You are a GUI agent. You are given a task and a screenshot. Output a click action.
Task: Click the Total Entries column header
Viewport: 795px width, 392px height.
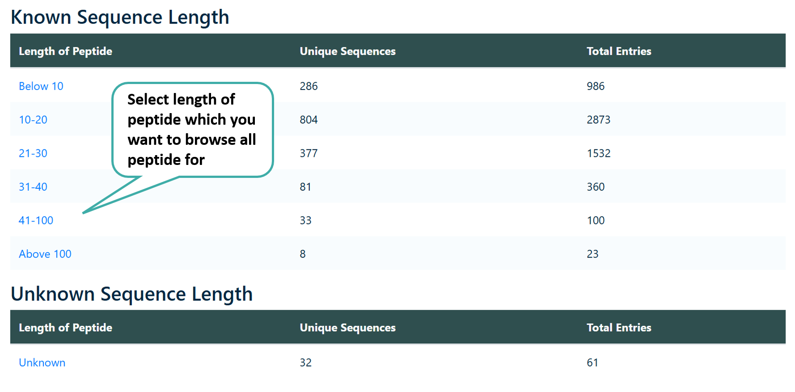(619, 51)
